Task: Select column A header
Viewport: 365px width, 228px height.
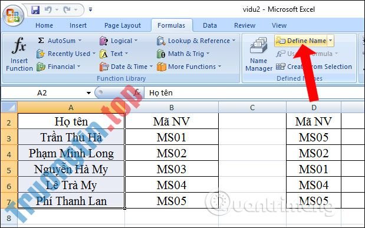Action: pos(71,107)
